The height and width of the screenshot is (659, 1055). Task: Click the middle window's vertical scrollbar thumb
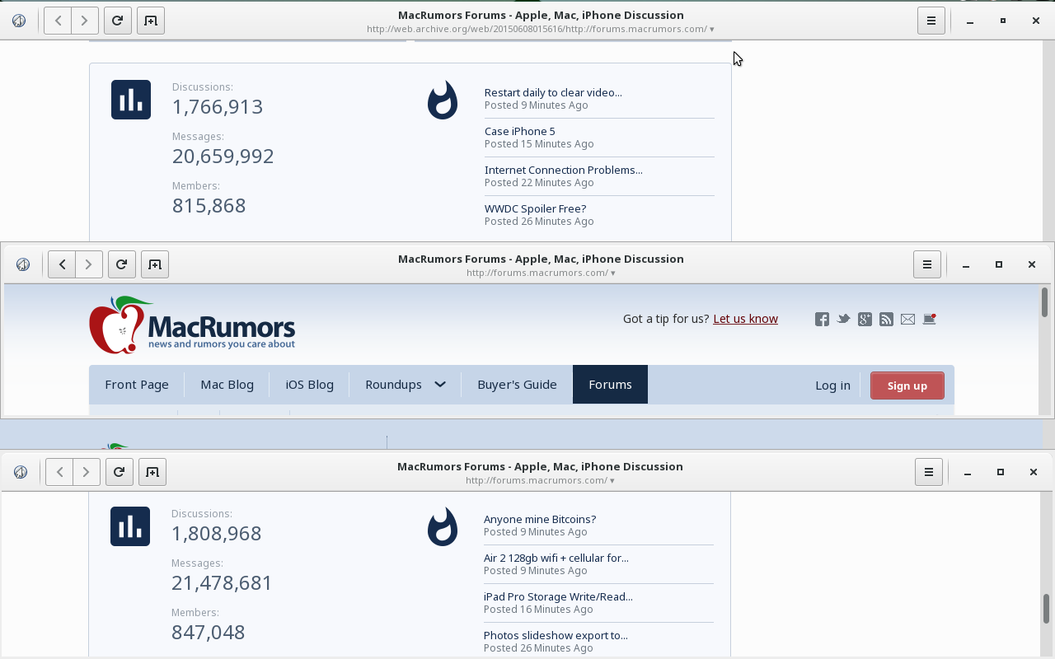(x=1044, y=301)
